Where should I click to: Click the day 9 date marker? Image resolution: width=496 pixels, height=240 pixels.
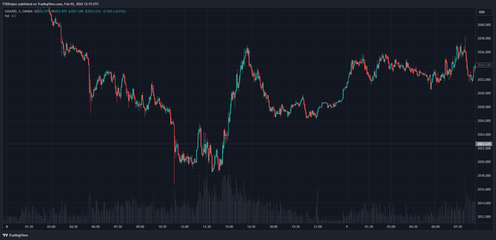coord(347,227)
